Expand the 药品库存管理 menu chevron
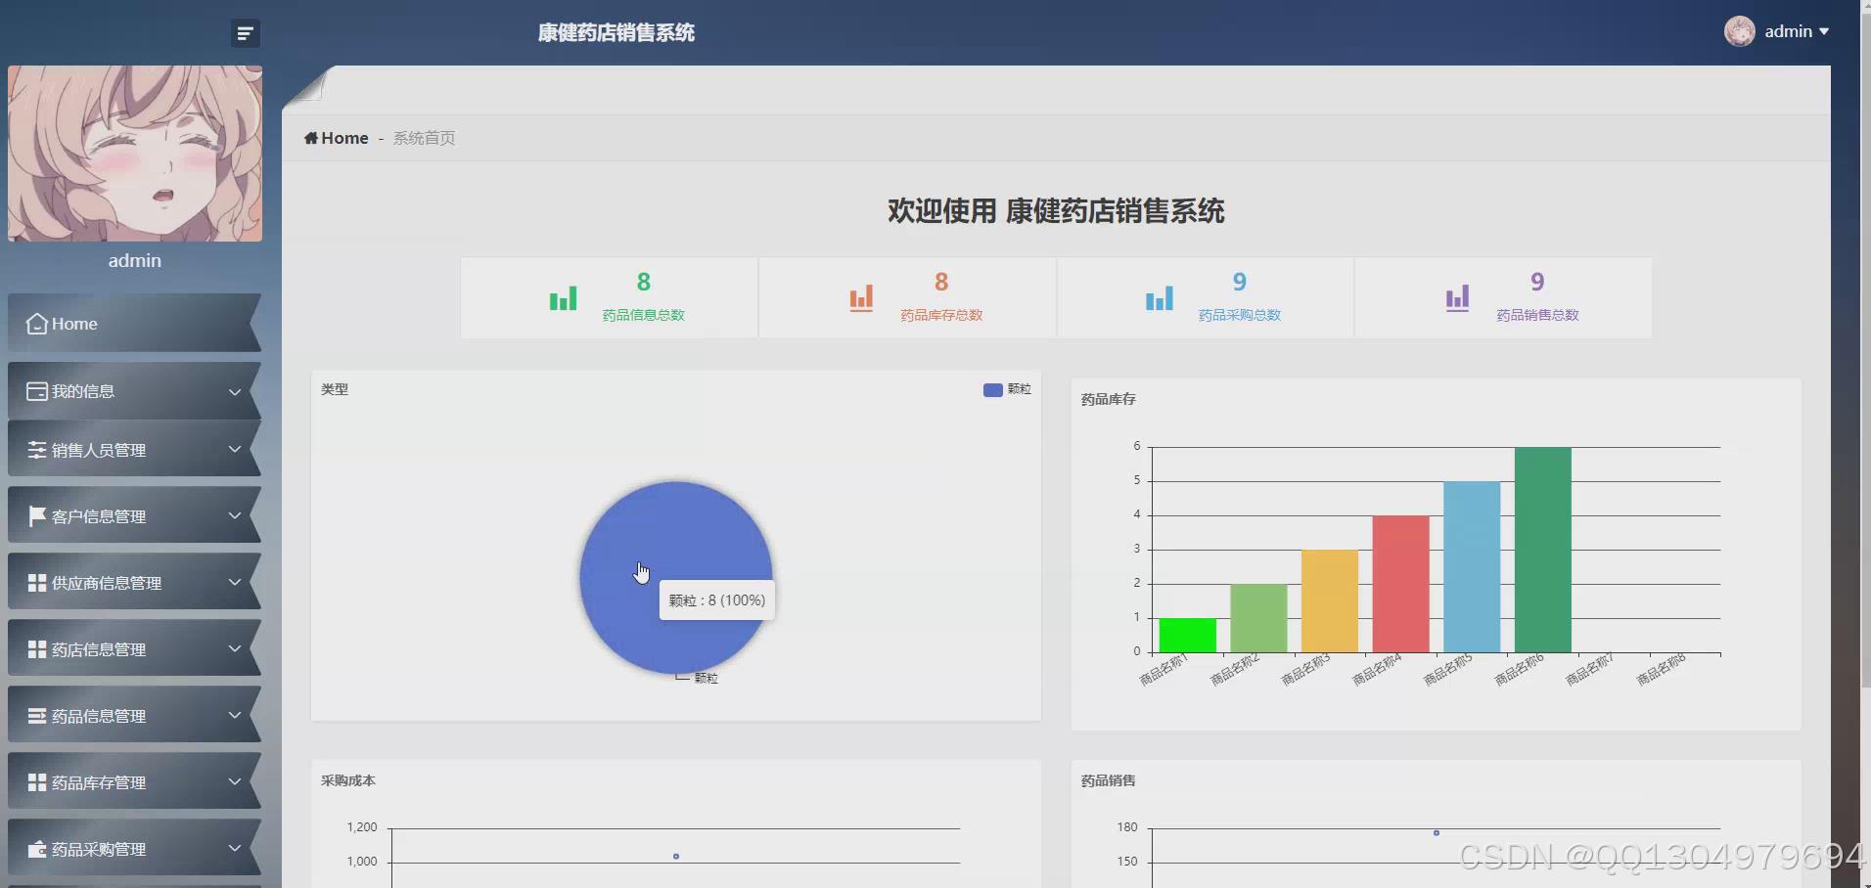The width and height of the screenshot is (1871, 888). [235, 781]
